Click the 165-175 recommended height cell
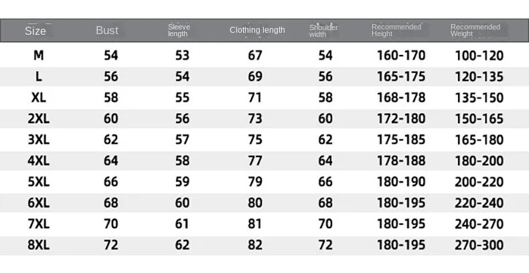This screenshot has width=529, height=273. pyautogui.click(x=400, y=76)
